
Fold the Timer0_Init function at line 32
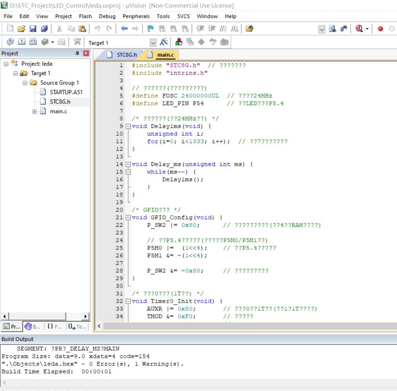point(128,301)
